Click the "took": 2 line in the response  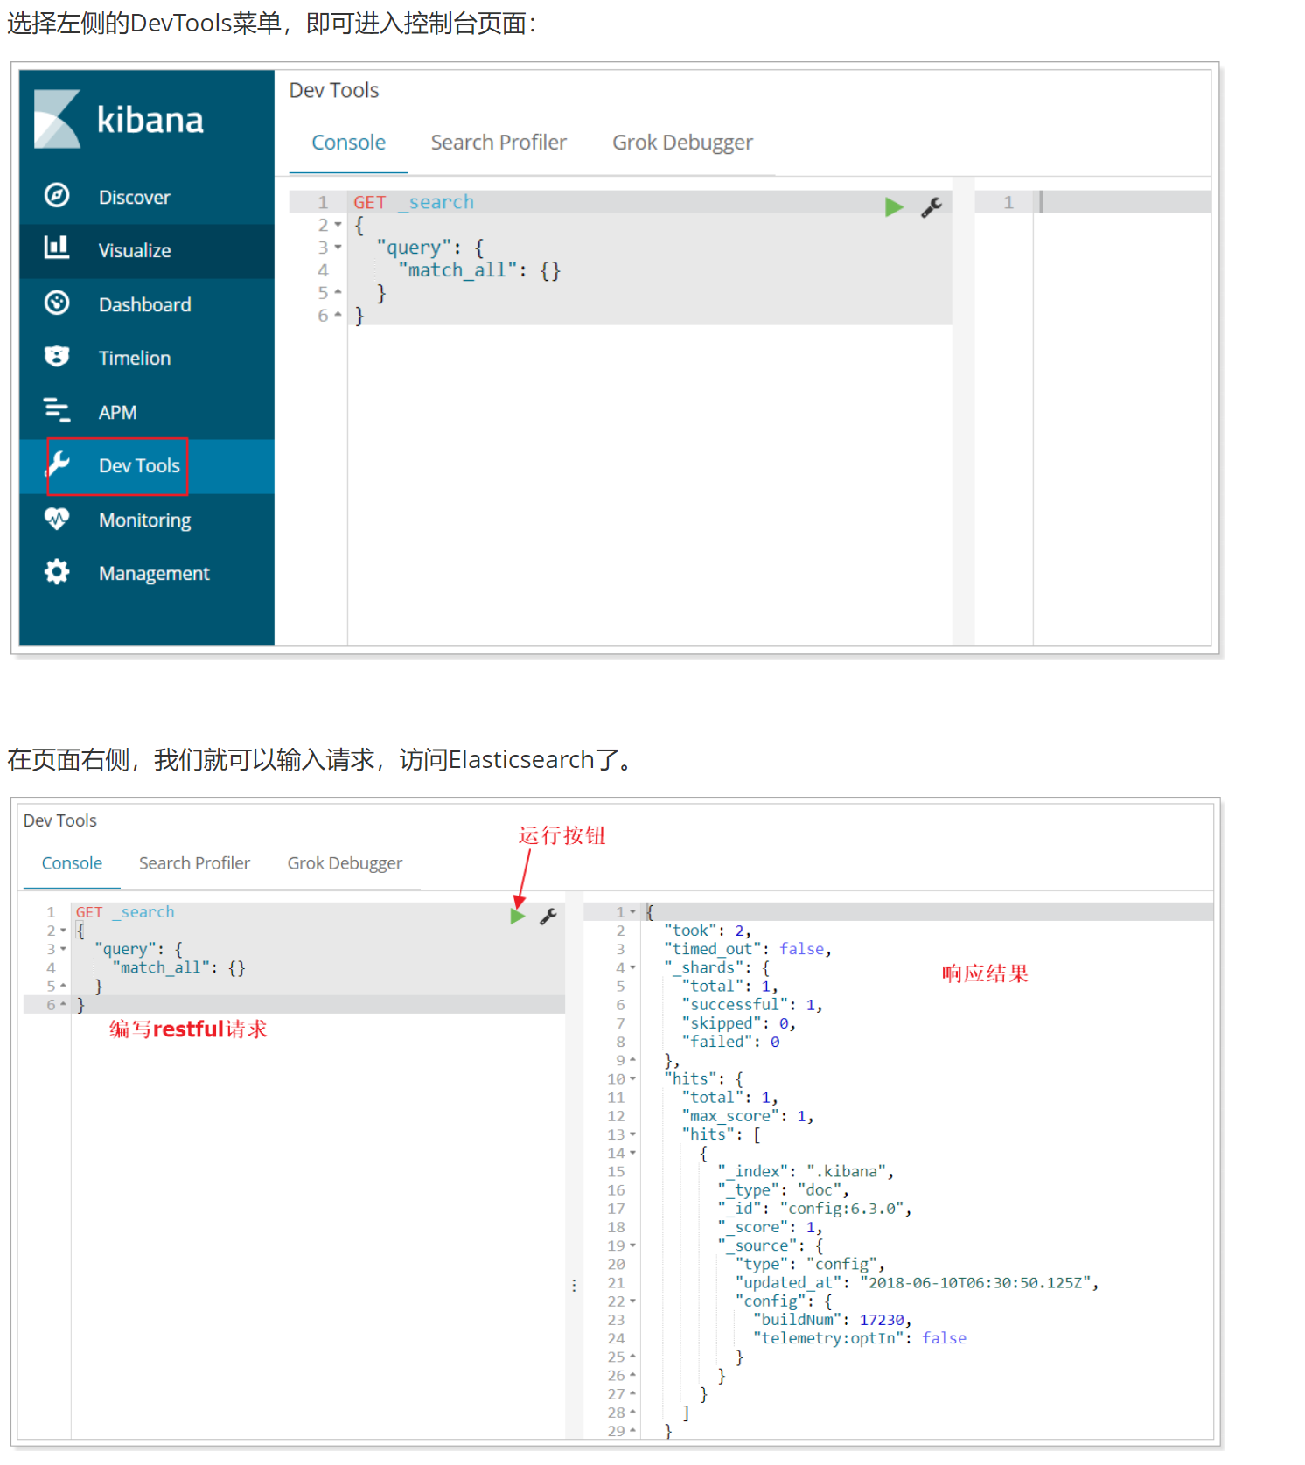[x=707, y=931]
